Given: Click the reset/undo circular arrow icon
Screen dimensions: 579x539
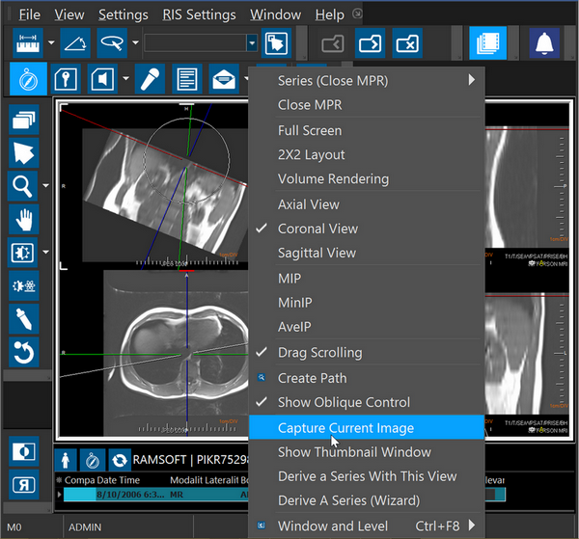Looking at the screenshot, I should 23,352.
